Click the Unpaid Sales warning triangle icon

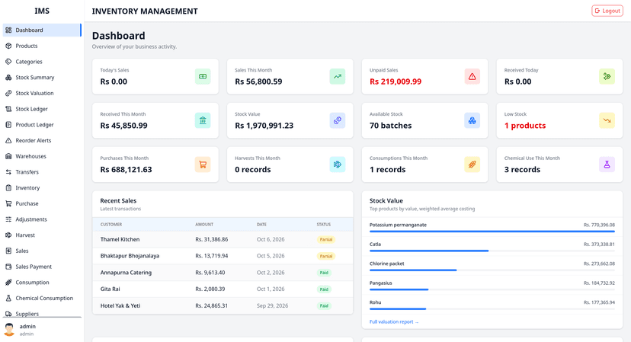[472, 76]
